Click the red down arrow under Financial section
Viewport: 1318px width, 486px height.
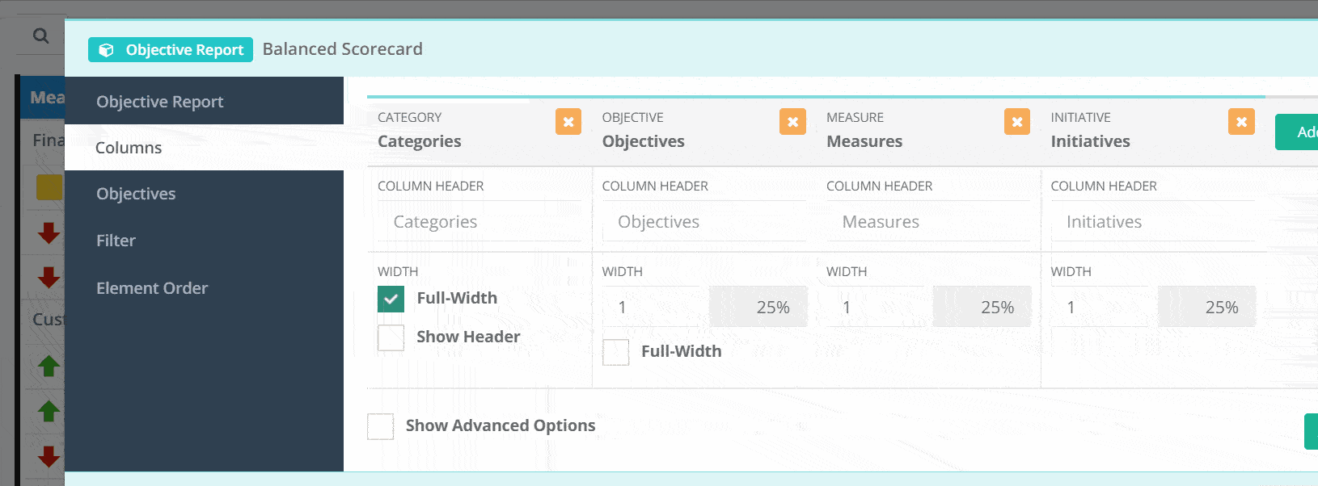pyautogui.click(x=49, y=233)
